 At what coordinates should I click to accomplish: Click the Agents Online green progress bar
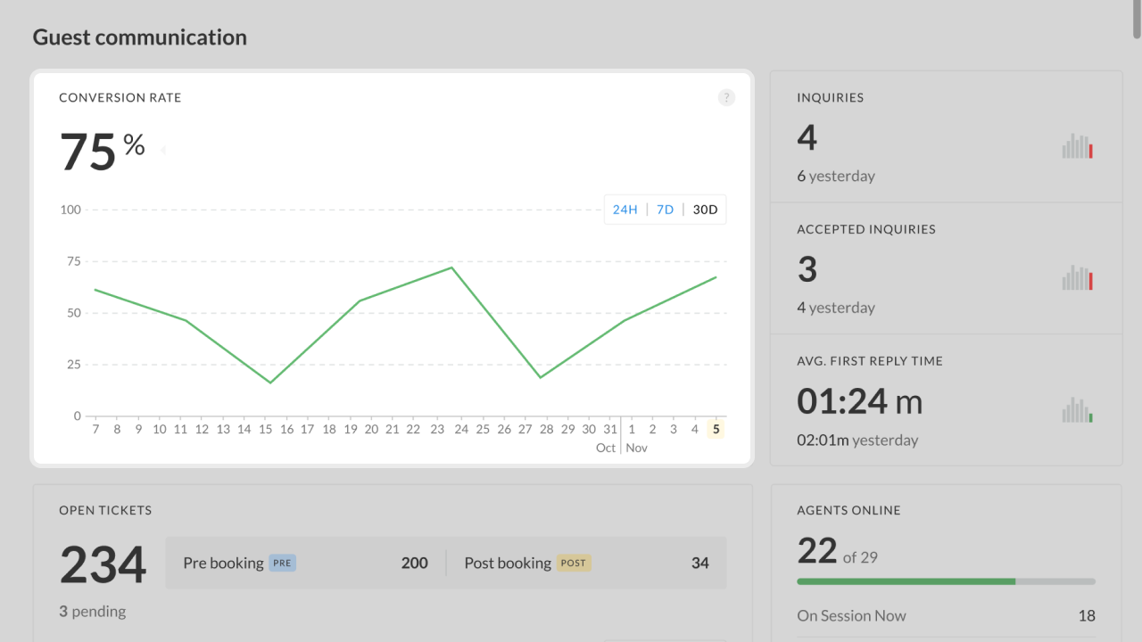tap(906, 581)
